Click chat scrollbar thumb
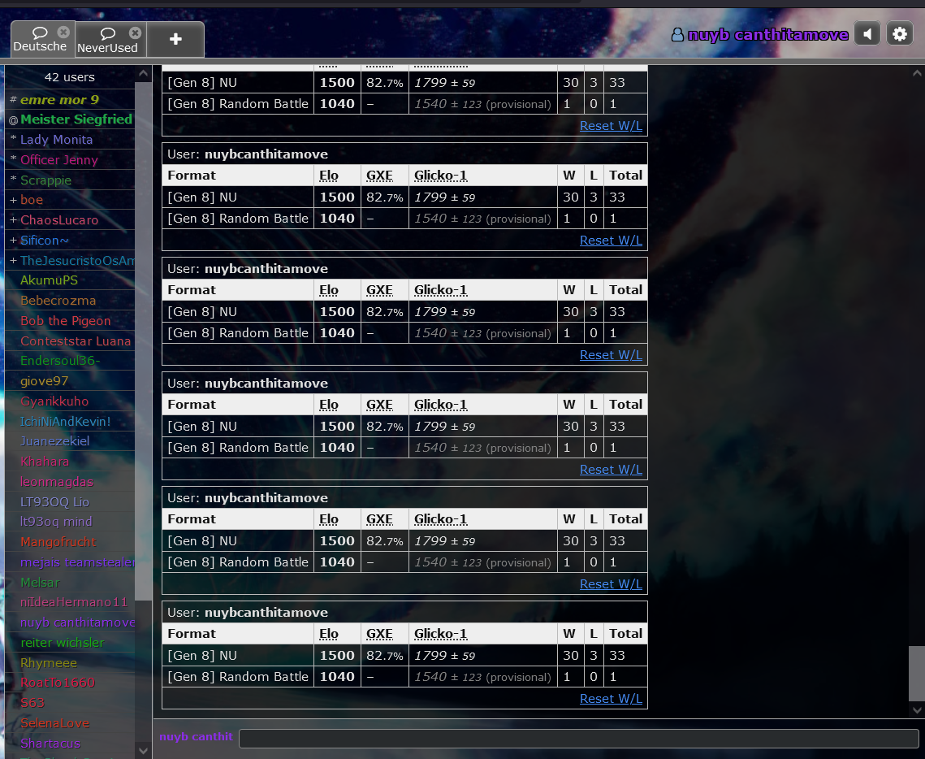The image size is (925, 759). [917, 673]
